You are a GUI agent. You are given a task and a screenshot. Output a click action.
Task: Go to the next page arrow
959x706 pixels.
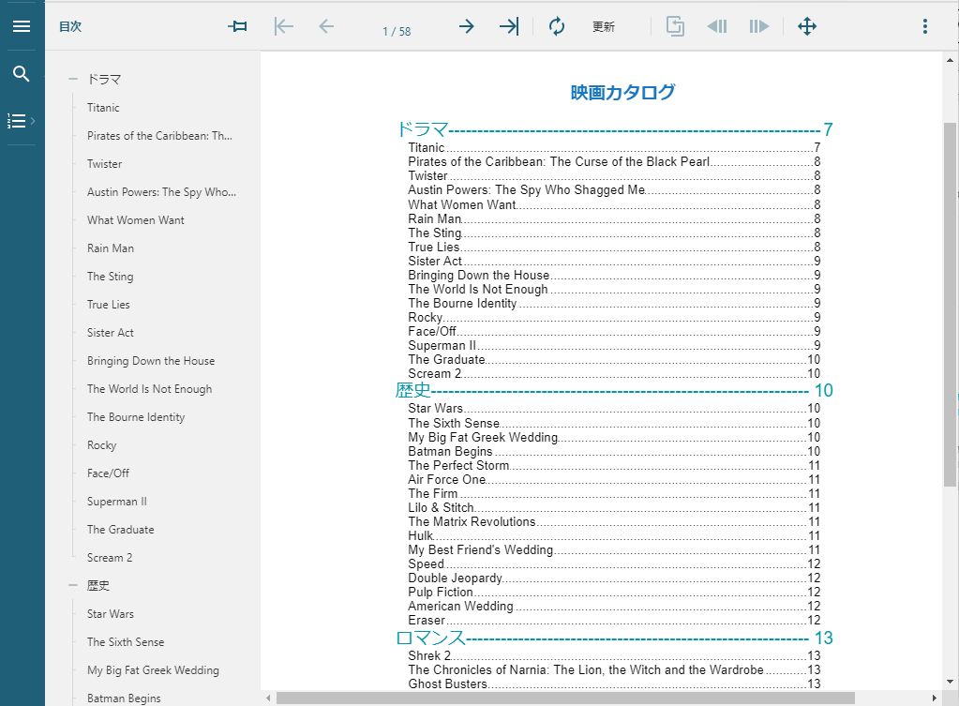click(466, 26)
